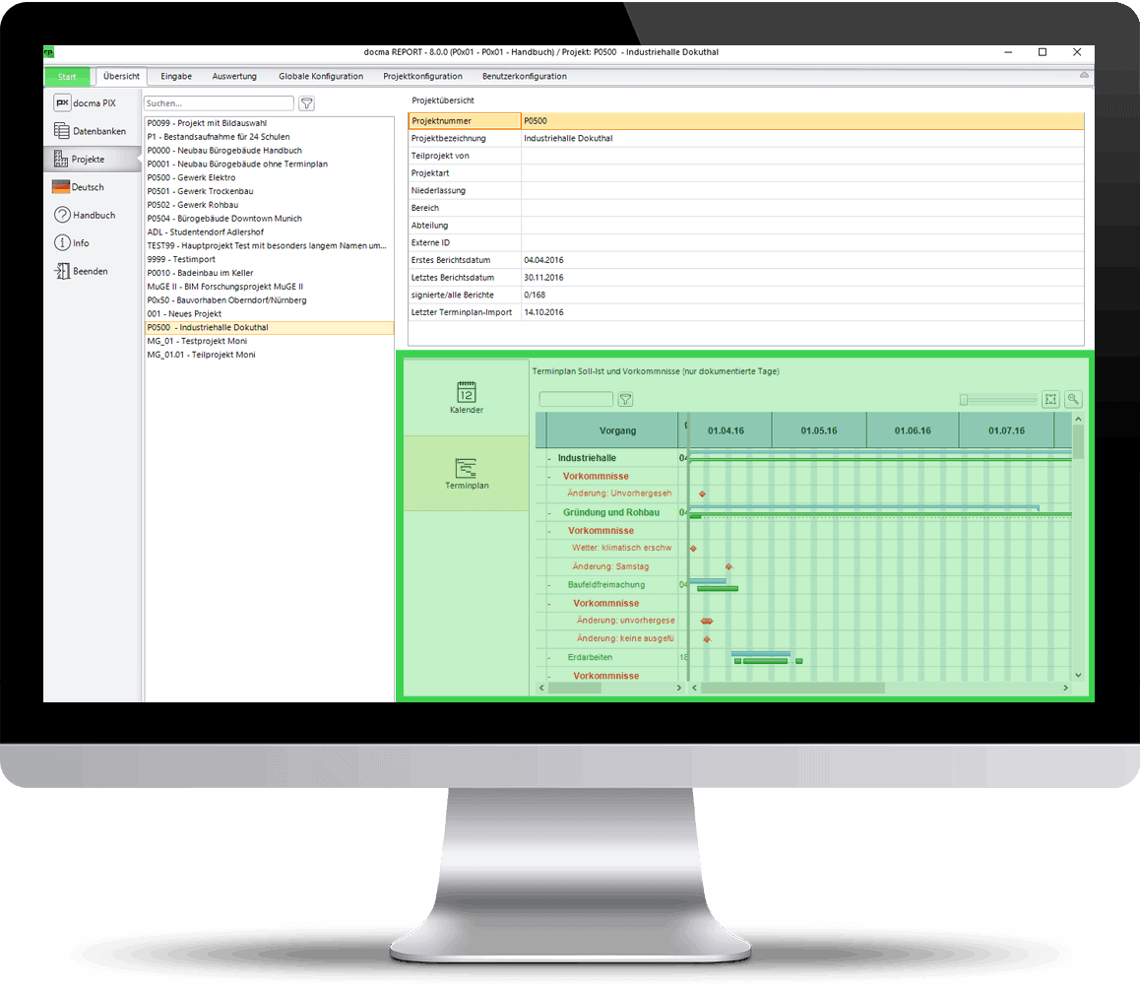1140x989 pixels.
Task: Select TEST99 - Hauptprojekt Test row
Action: click(x=269, y=246)
